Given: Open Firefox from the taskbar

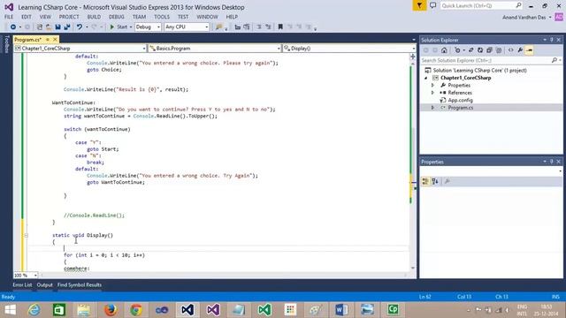Looking at the screenshot, I should click(x=110, y=310).
